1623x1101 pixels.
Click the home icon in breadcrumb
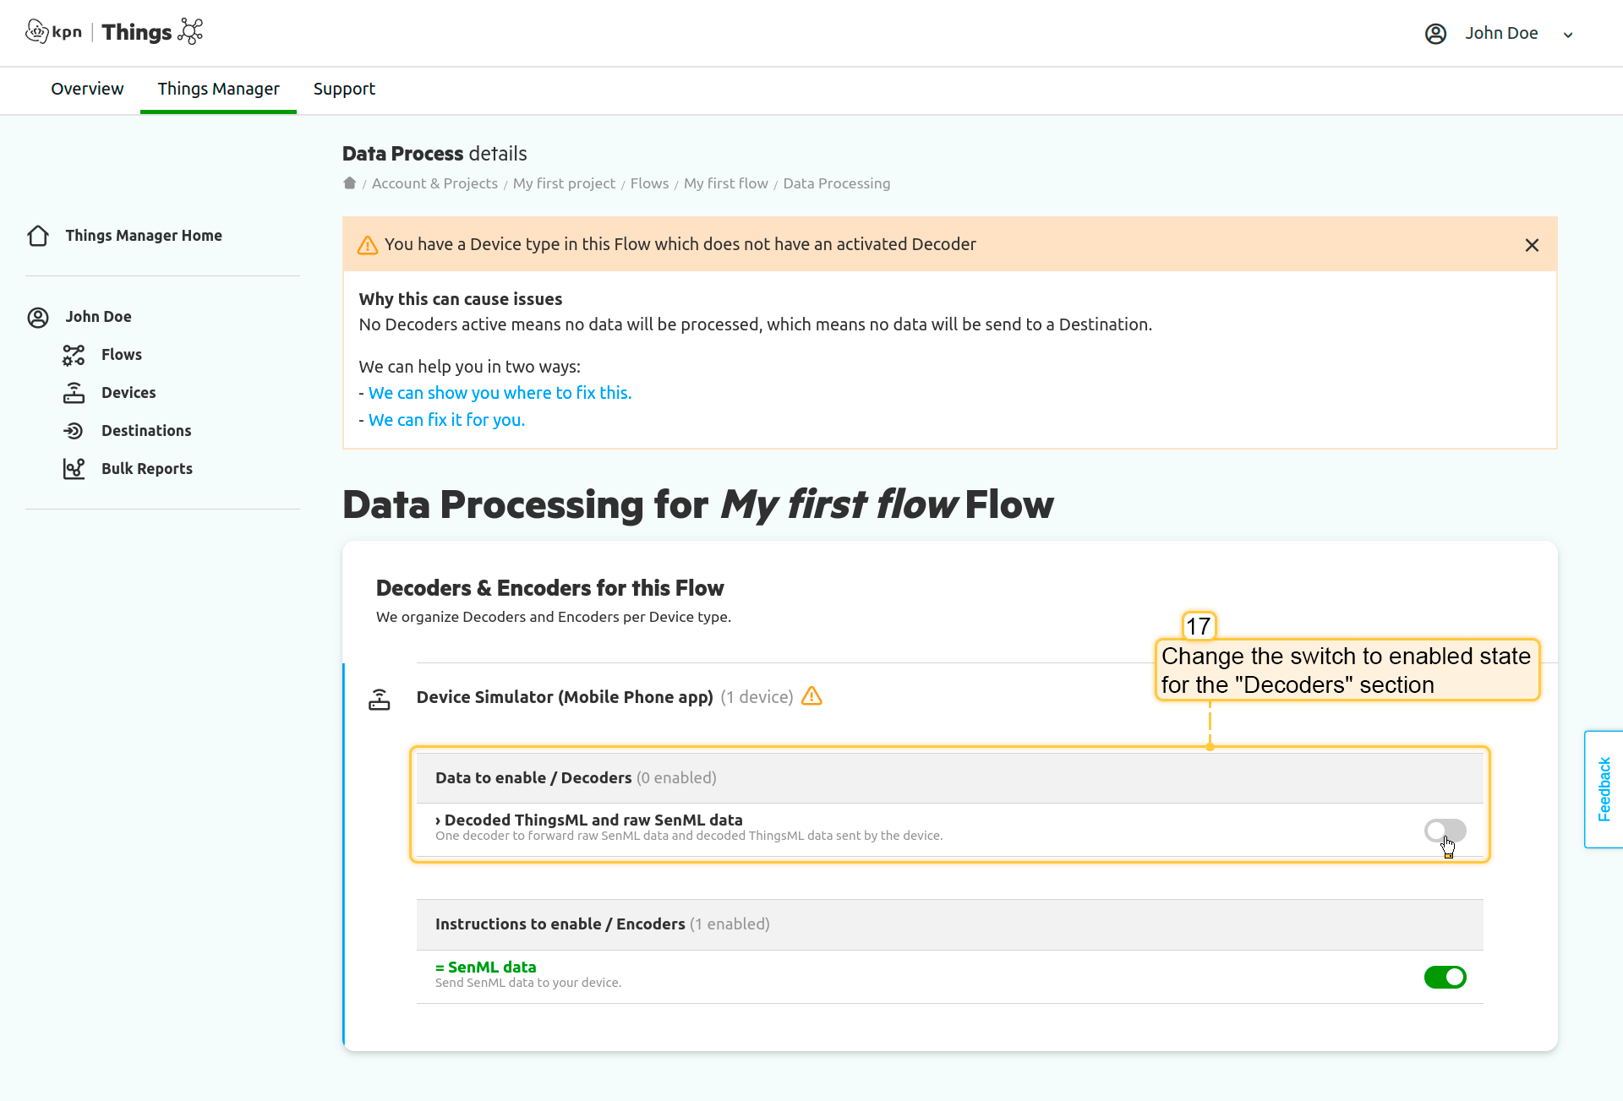tap(349, 183)
